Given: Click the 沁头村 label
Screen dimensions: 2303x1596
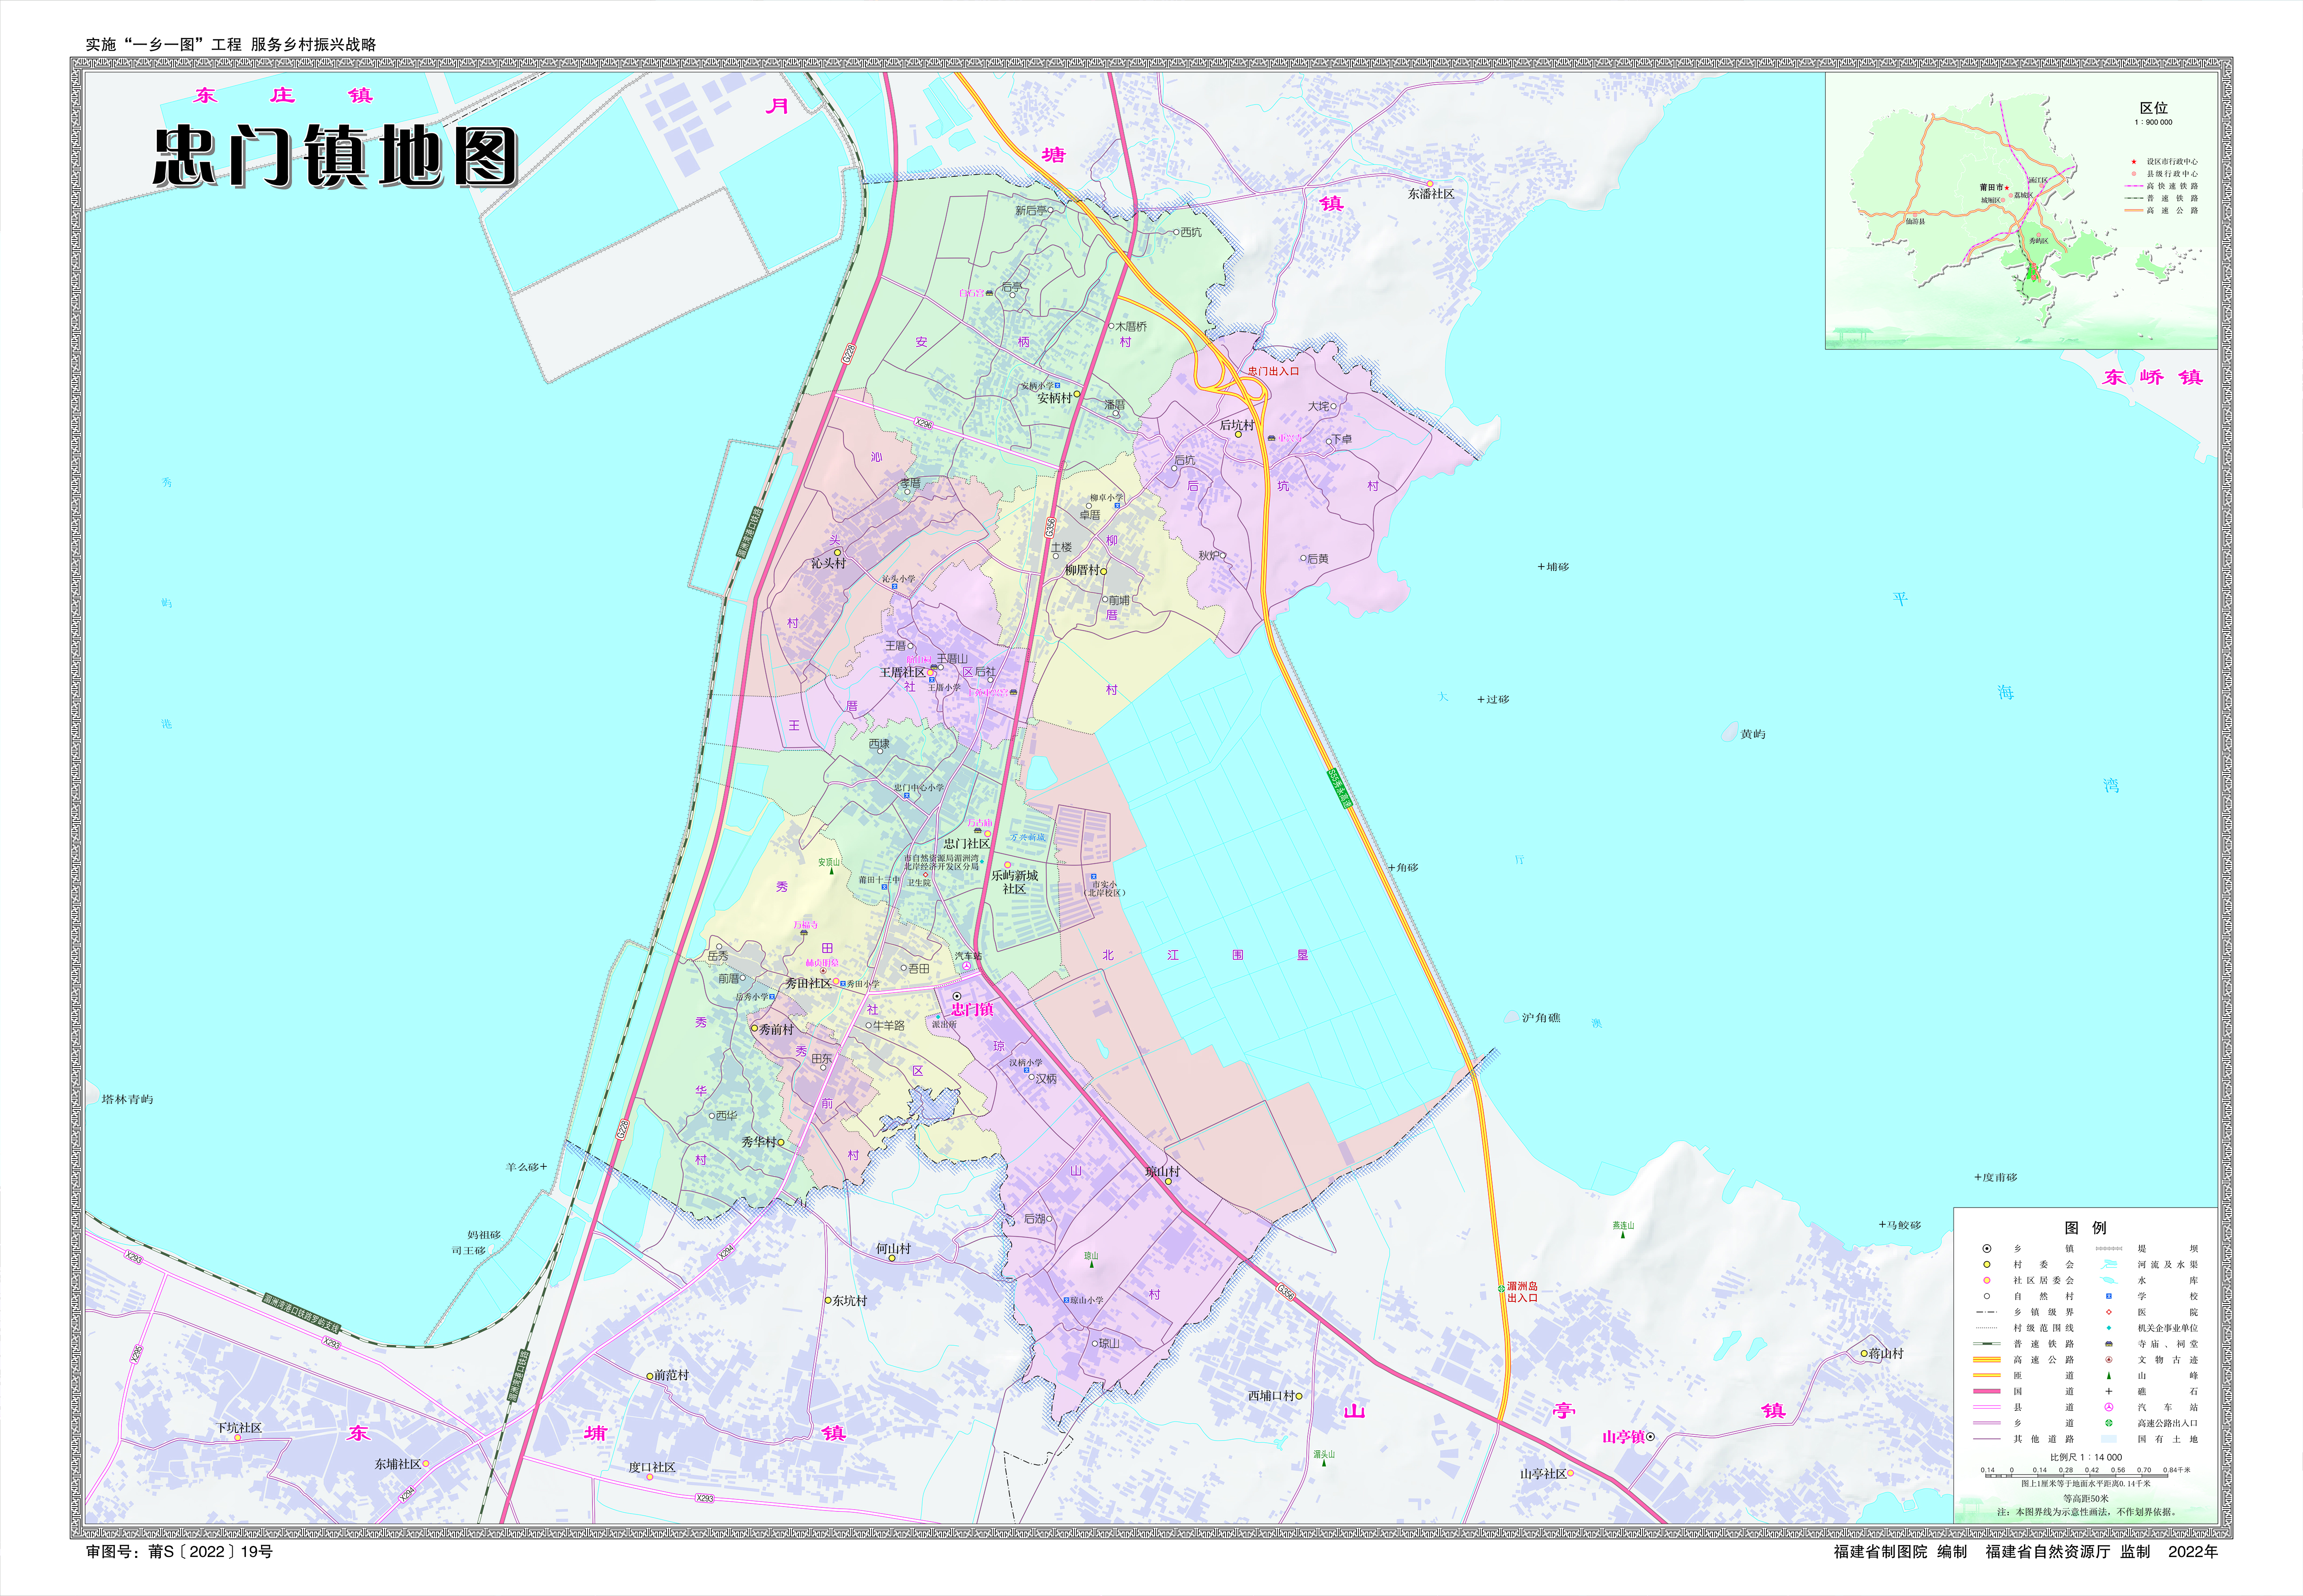Looking at the screenshot, I should coord(828,563).
